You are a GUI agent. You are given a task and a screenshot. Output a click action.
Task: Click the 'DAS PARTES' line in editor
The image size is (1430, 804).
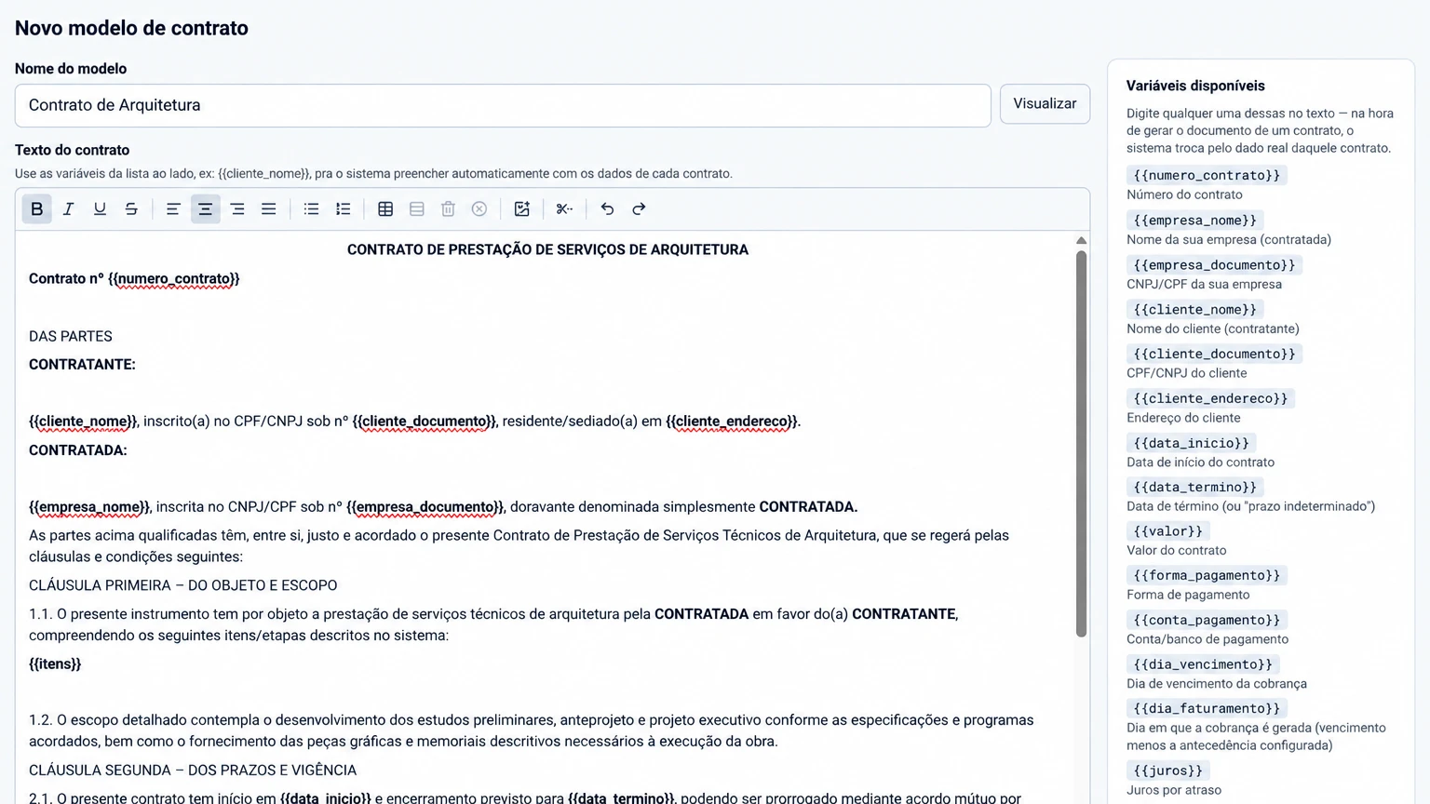tap(71, 336)
